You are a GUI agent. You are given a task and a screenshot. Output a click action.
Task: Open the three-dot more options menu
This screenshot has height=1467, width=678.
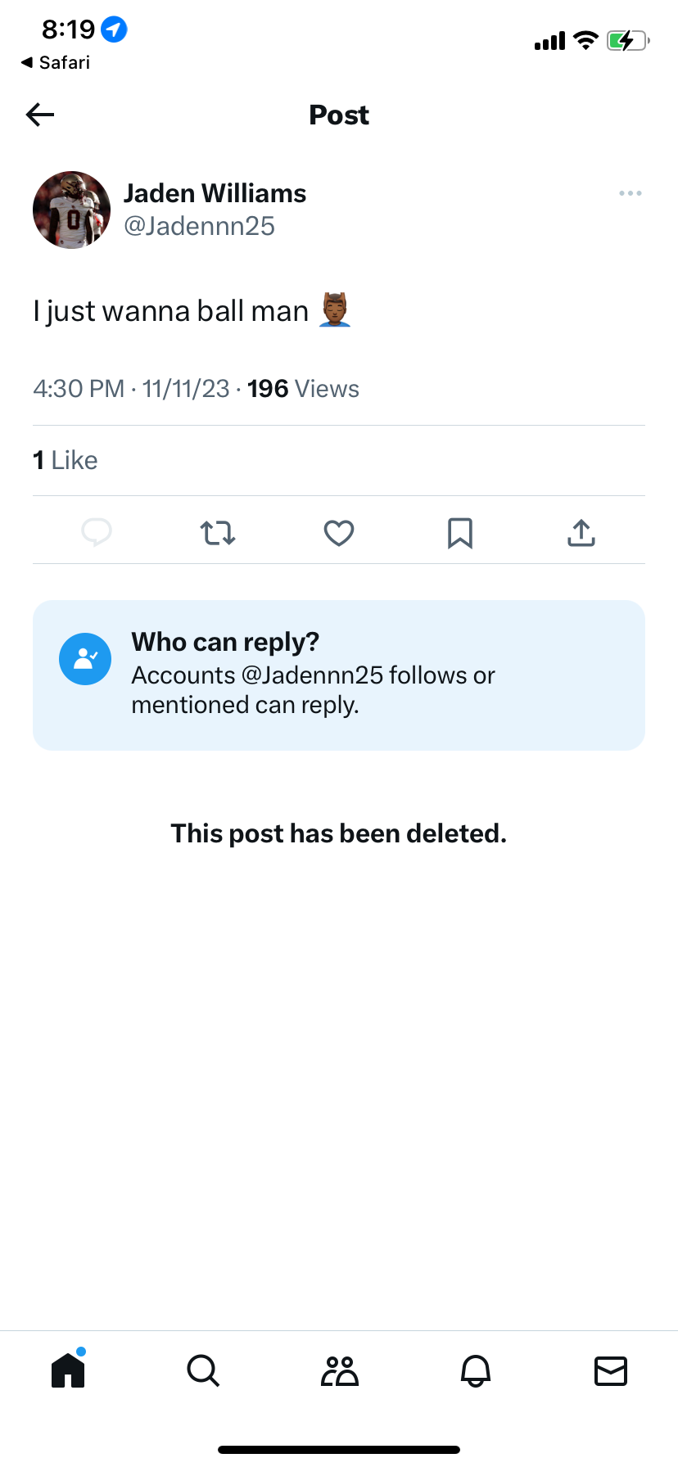pos(631,193)
